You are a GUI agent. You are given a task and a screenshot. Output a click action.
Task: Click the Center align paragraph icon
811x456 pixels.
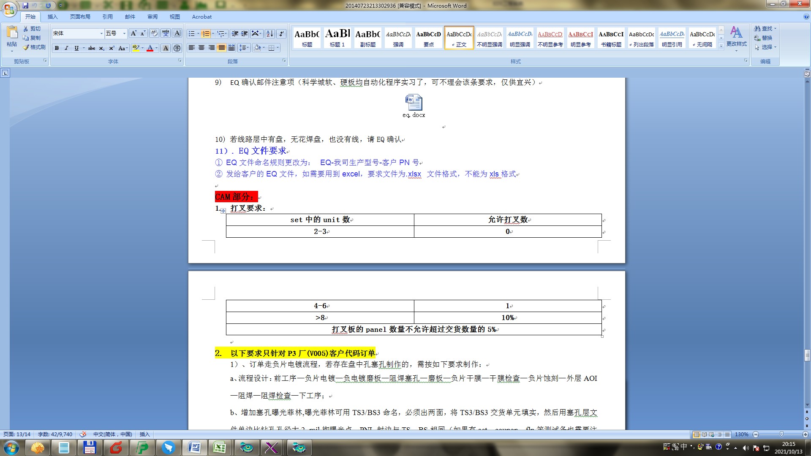(201, 48)
